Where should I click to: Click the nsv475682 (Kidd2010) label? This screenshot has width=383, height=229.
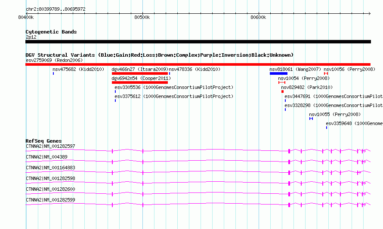click(78, 69)
